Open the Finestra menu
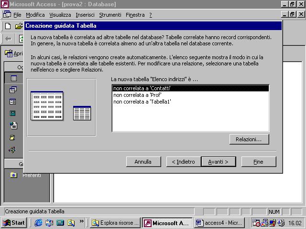The width and height of the screenshot is (306, 229). coord(135,15)
